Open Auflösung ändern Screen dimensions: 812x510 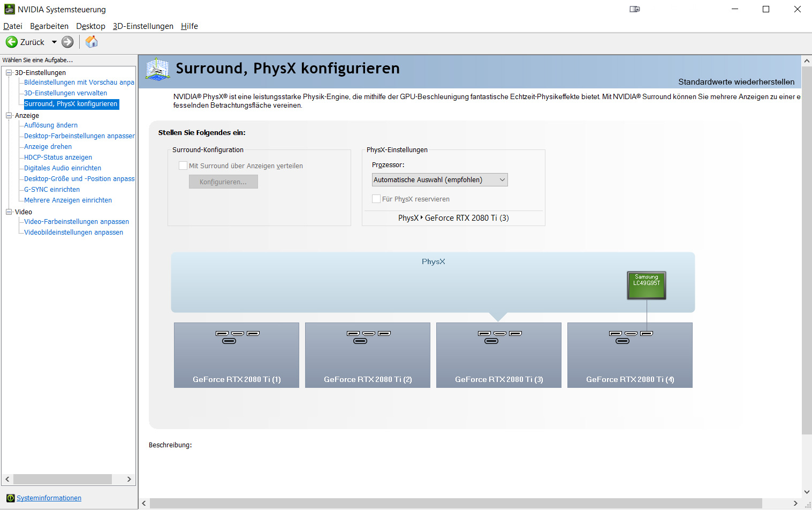pos(51,125)
